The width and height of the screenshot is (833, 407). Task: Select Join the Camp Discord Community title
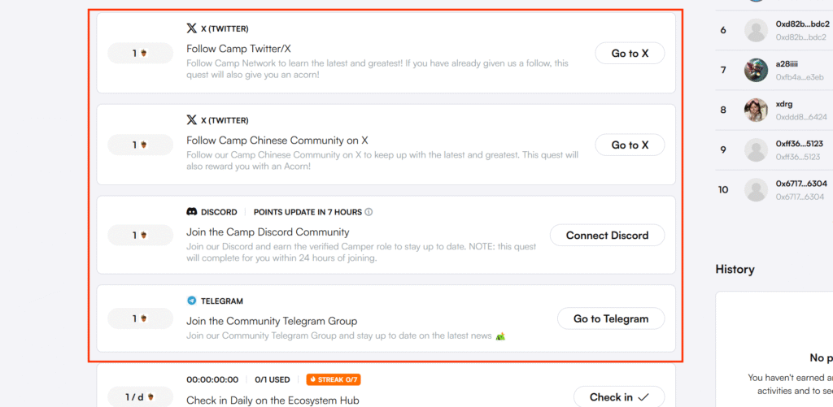click(268, 232)
